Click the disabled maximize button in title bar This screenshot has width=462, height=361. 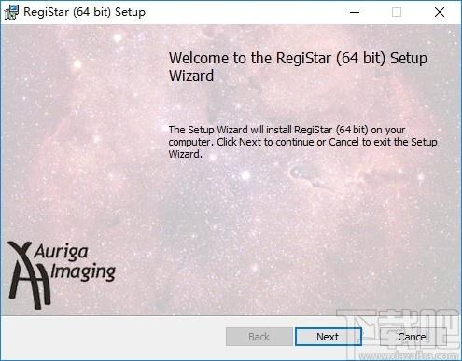tap(397, 12)
